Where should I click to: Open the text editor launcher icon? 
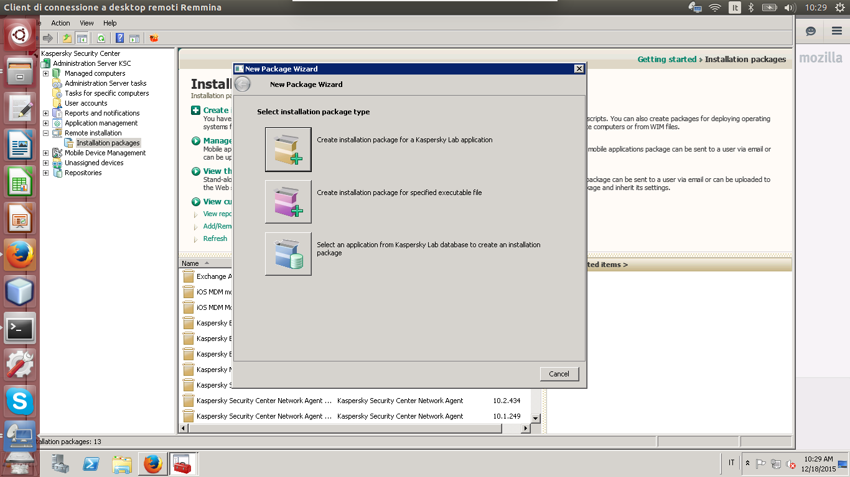[20, 108]
